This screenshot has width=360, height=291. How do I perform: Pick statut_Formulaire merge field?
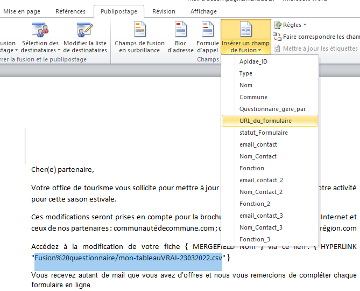tap(270, 133)
